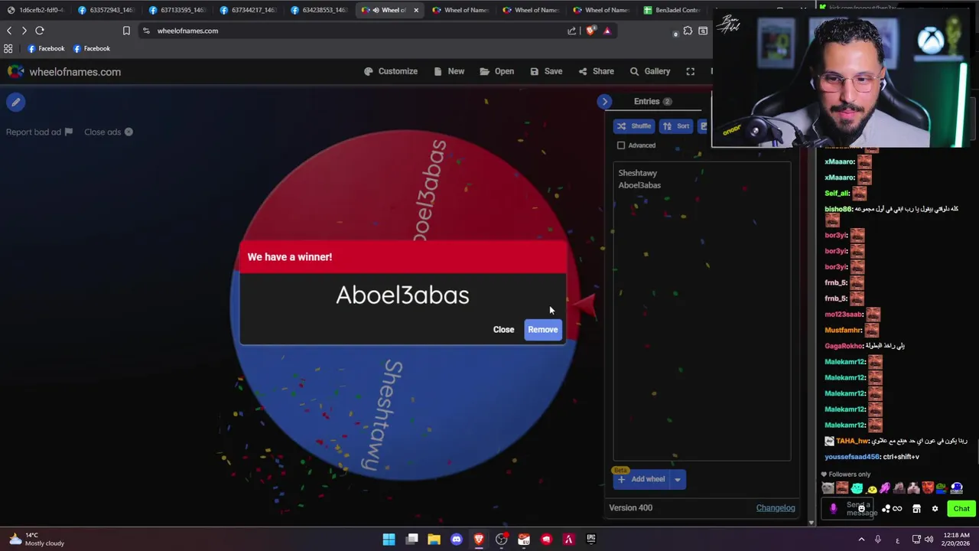The image size is (979, 551).
Task: Click the address bar
Action: coord(352,31)
